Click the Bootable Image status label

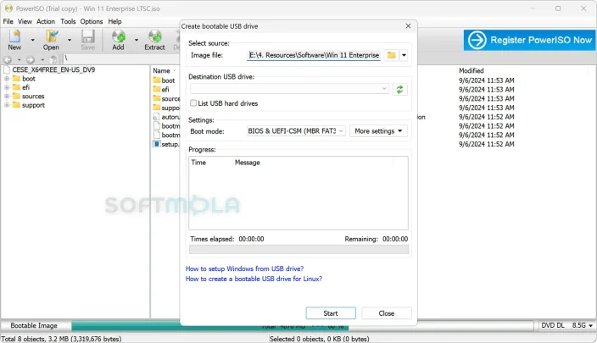(x=34, y=325)
